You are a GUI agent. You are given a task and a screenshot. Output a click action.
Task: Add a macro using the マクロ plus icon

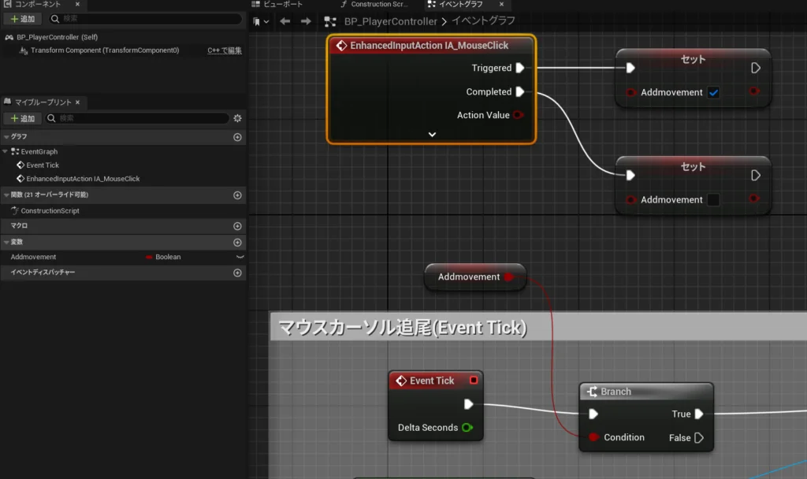click(x=237, y=226)
